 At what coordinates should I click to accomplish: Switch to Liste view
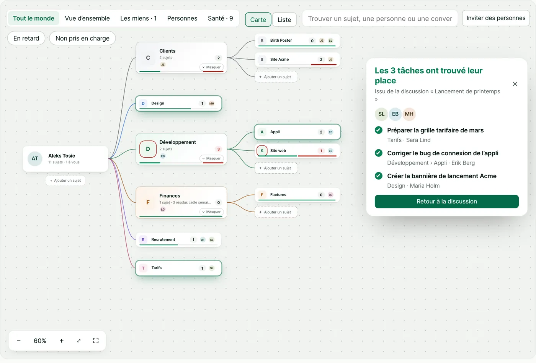pos(284,20)
